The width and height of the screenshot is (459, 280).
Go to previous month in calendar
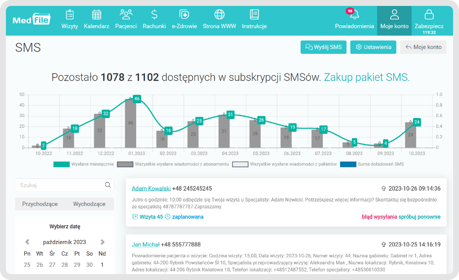pyautogui.click(x=28, y=242)
